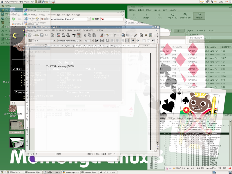This screenshot has height=174, width=232.
Task: Toggle Underline formatting in Writer
Action: coord(107,41)
